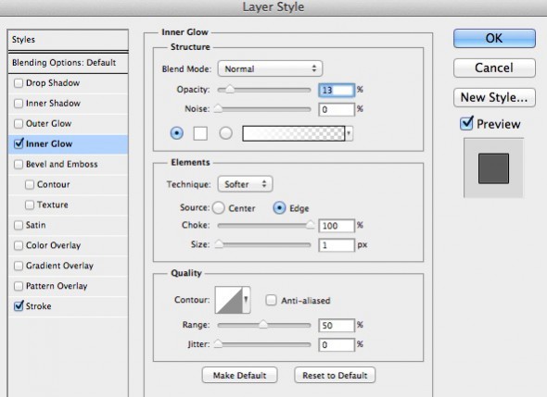Screen dimensions: 547x397
Task: Click the Range slider handle
Action: pyautogui.click(x=263, y=325)
